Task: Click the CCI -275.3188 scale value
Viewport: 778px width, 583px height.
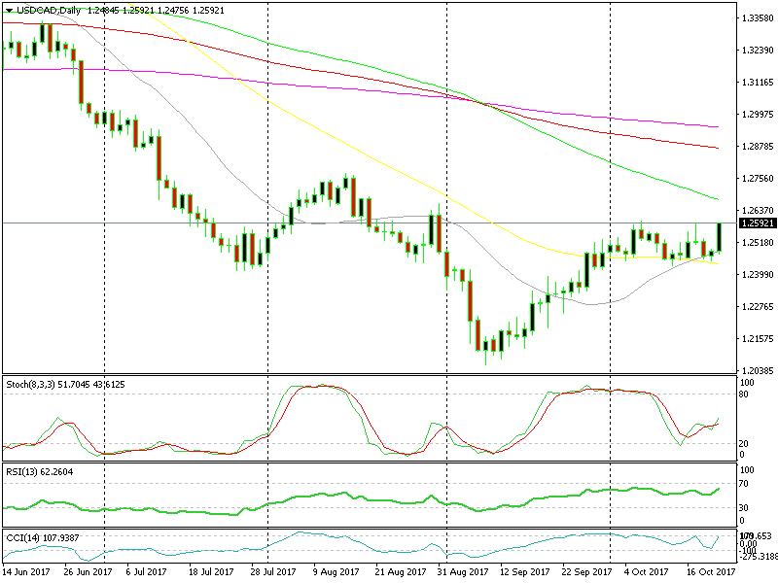Action: (758, 557)
